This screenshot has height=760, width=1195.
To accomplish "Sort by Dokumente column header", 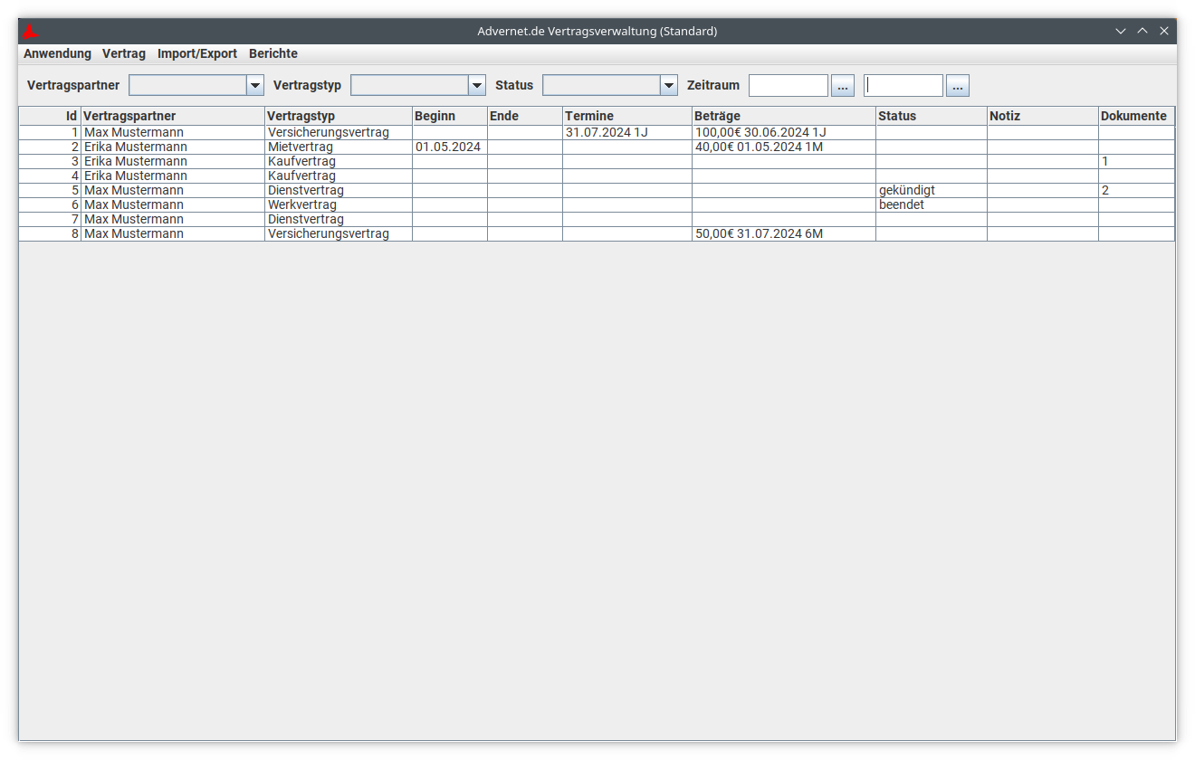I will pos(1136,116).
